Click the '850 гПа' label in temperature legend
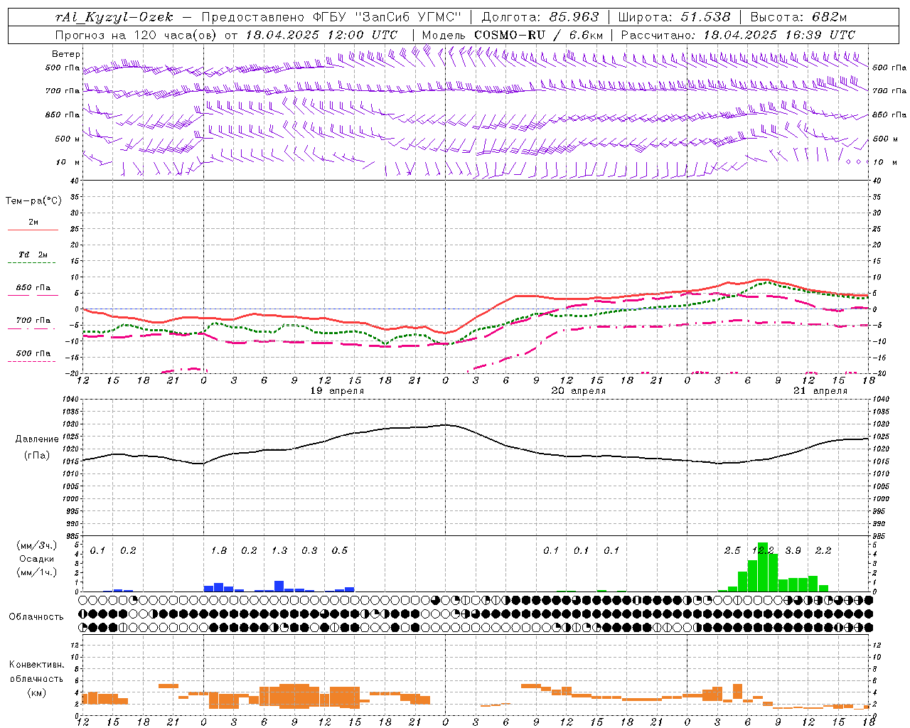 point(33,288)
